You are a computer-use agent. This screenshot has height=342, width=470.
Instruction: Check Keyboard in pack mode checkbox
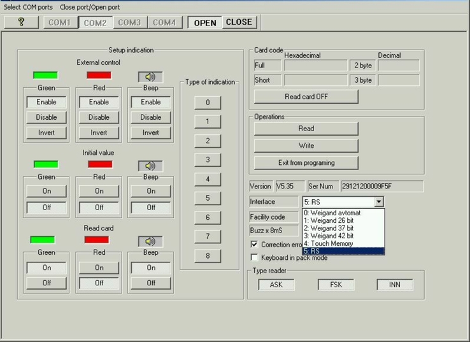click(254, 257)
